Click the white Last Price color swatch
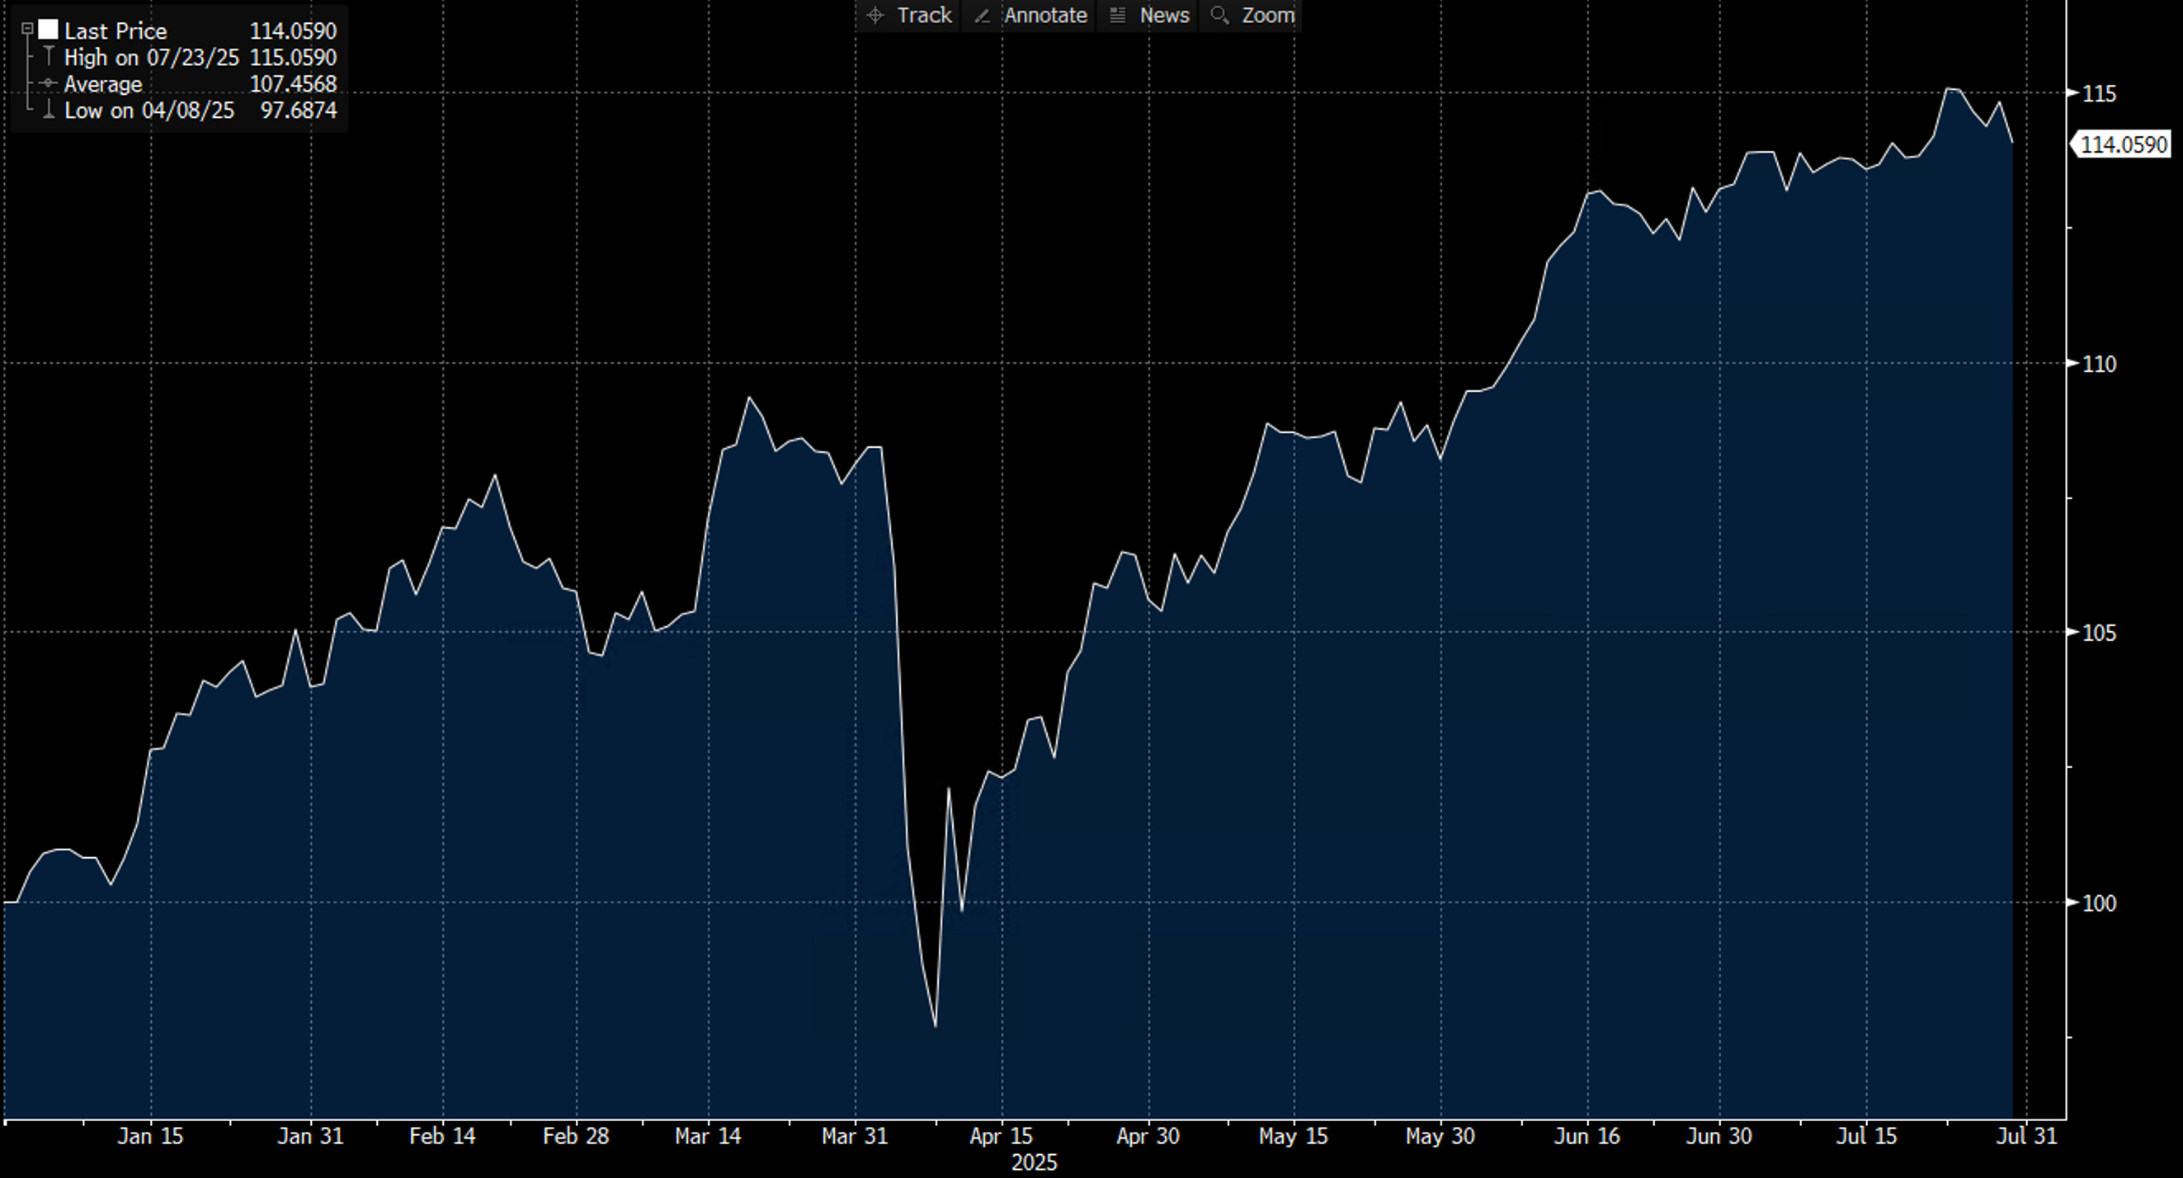The image size is (2183, 1178). 49,31
